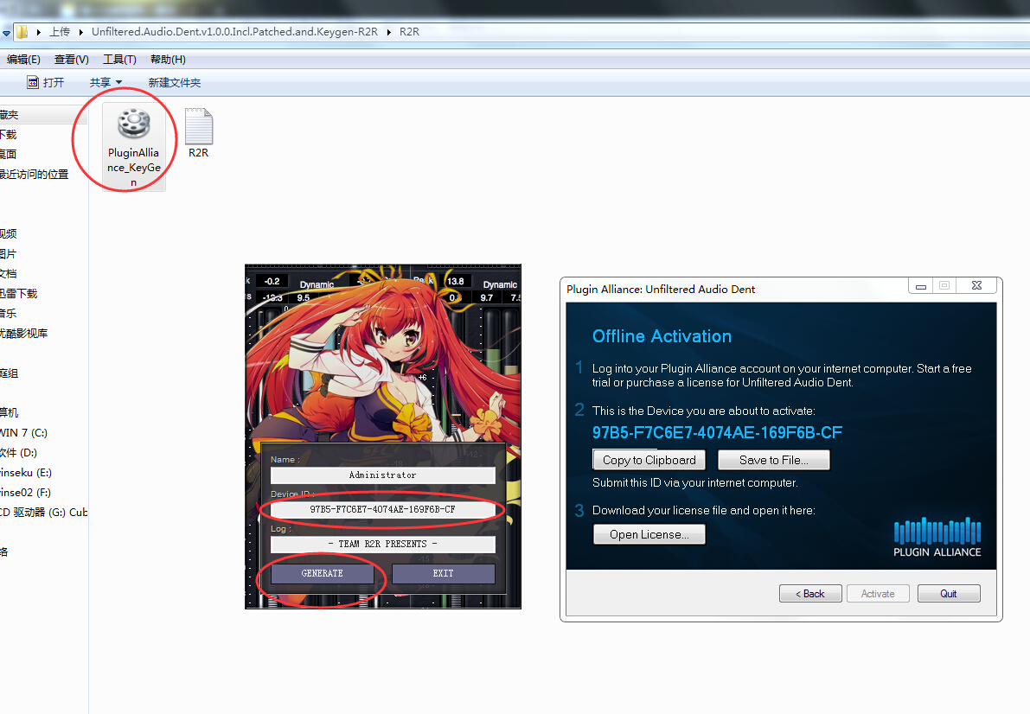Expand the breadcrumb arrow after R2R folder
Viewport: 1030px width, 714px height.
388,31
